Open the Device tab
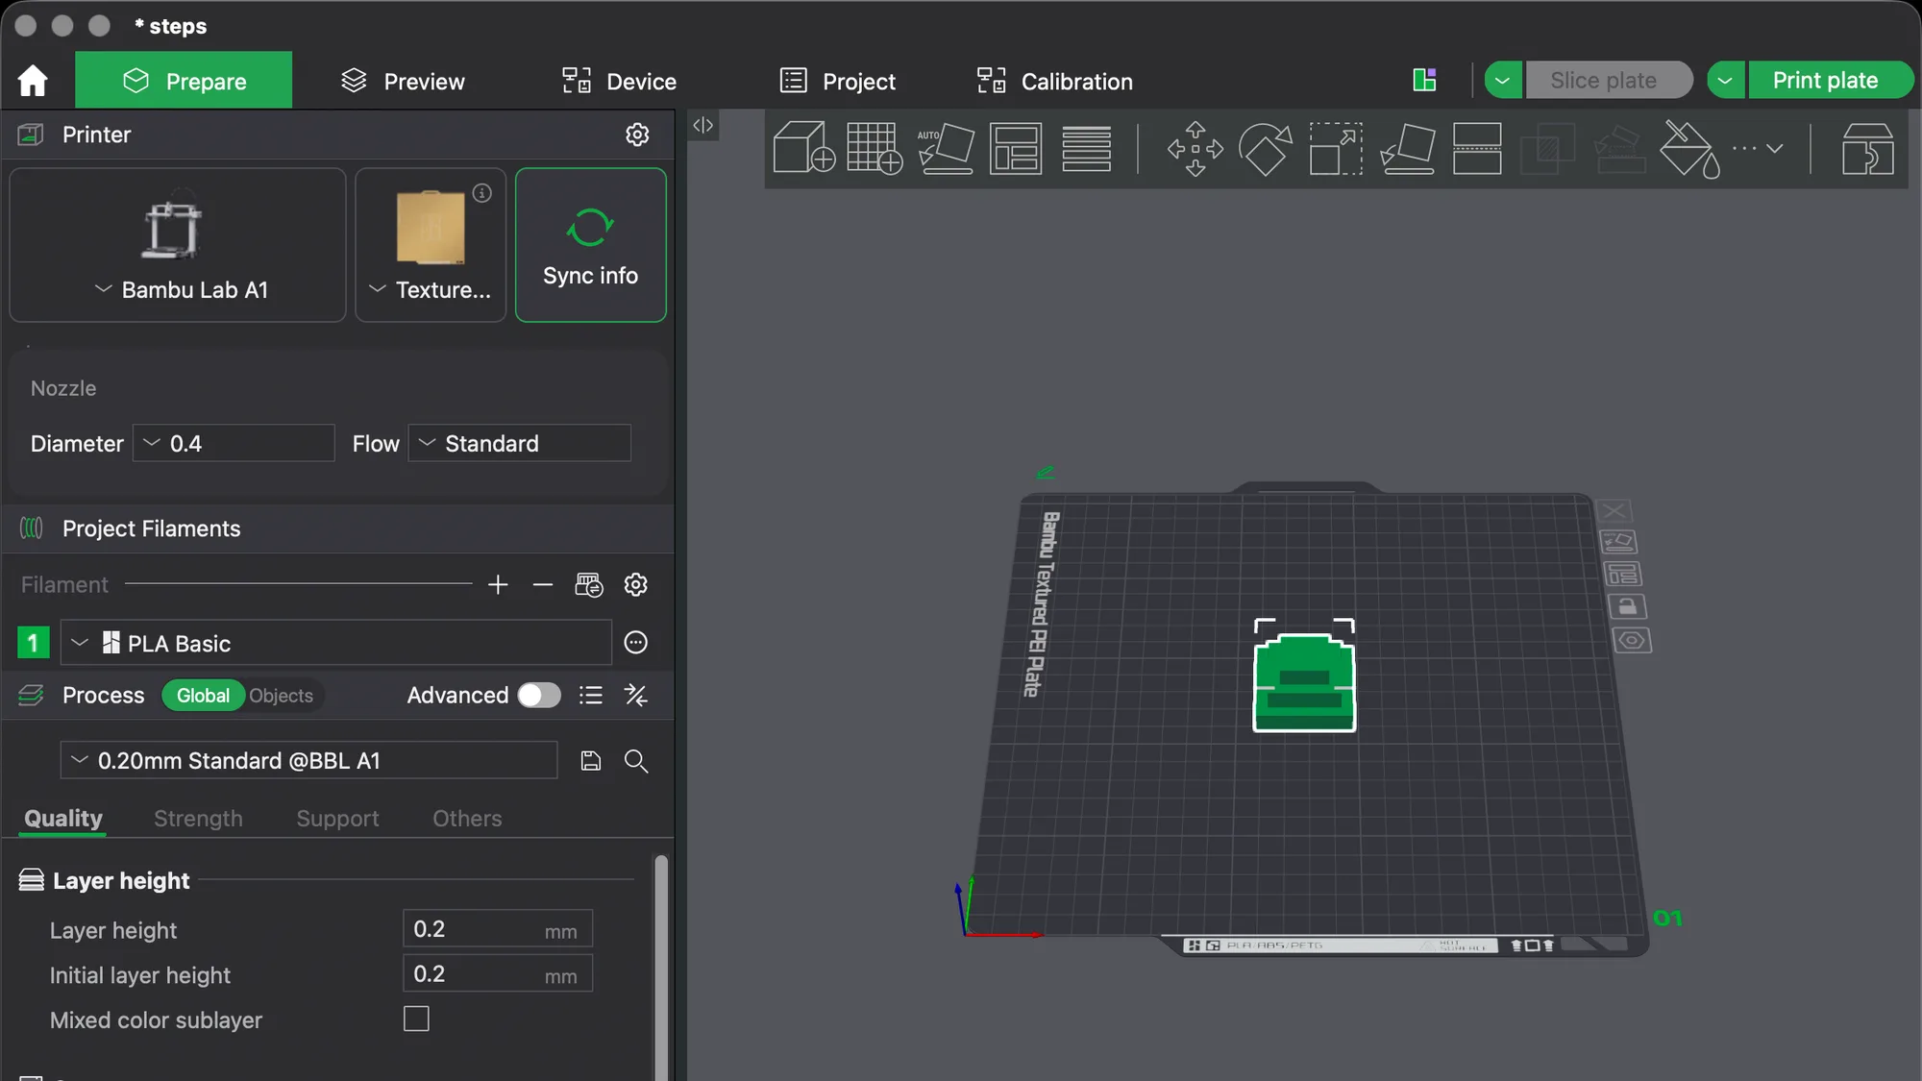 [x=620, y=81]
